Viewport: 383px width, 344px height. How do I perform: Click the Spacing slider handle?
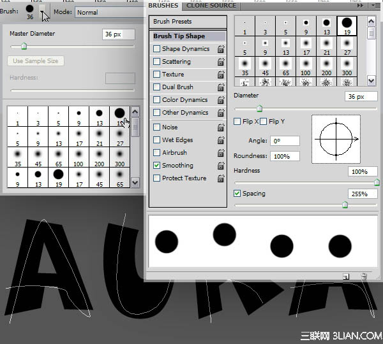pyautogui.click(x=345, y=204)
